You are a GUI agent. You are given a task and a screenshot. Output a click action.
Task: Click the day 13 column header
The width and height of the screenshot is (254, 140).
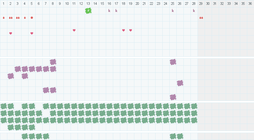point(88,4)
